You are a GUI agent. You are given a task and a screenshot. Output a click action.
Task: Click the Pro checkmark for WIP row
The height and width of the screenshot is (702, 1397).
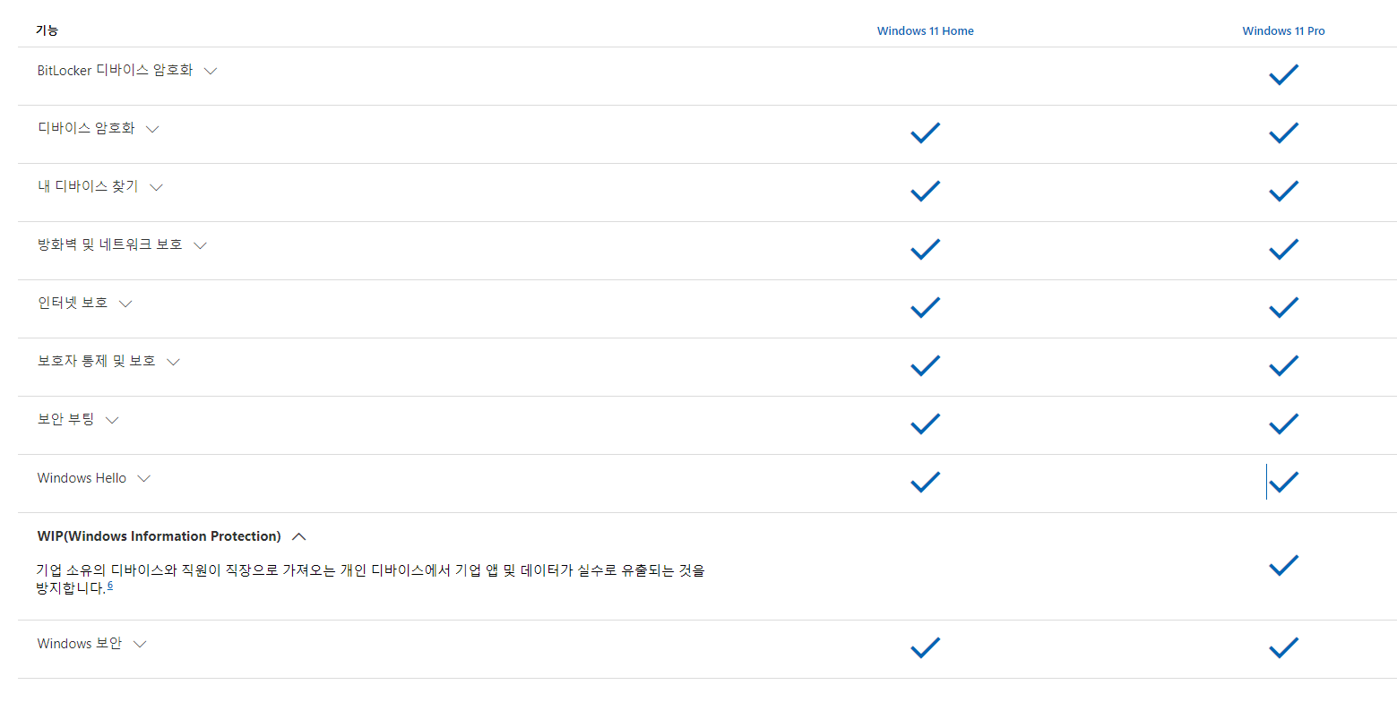[1283, 565]
